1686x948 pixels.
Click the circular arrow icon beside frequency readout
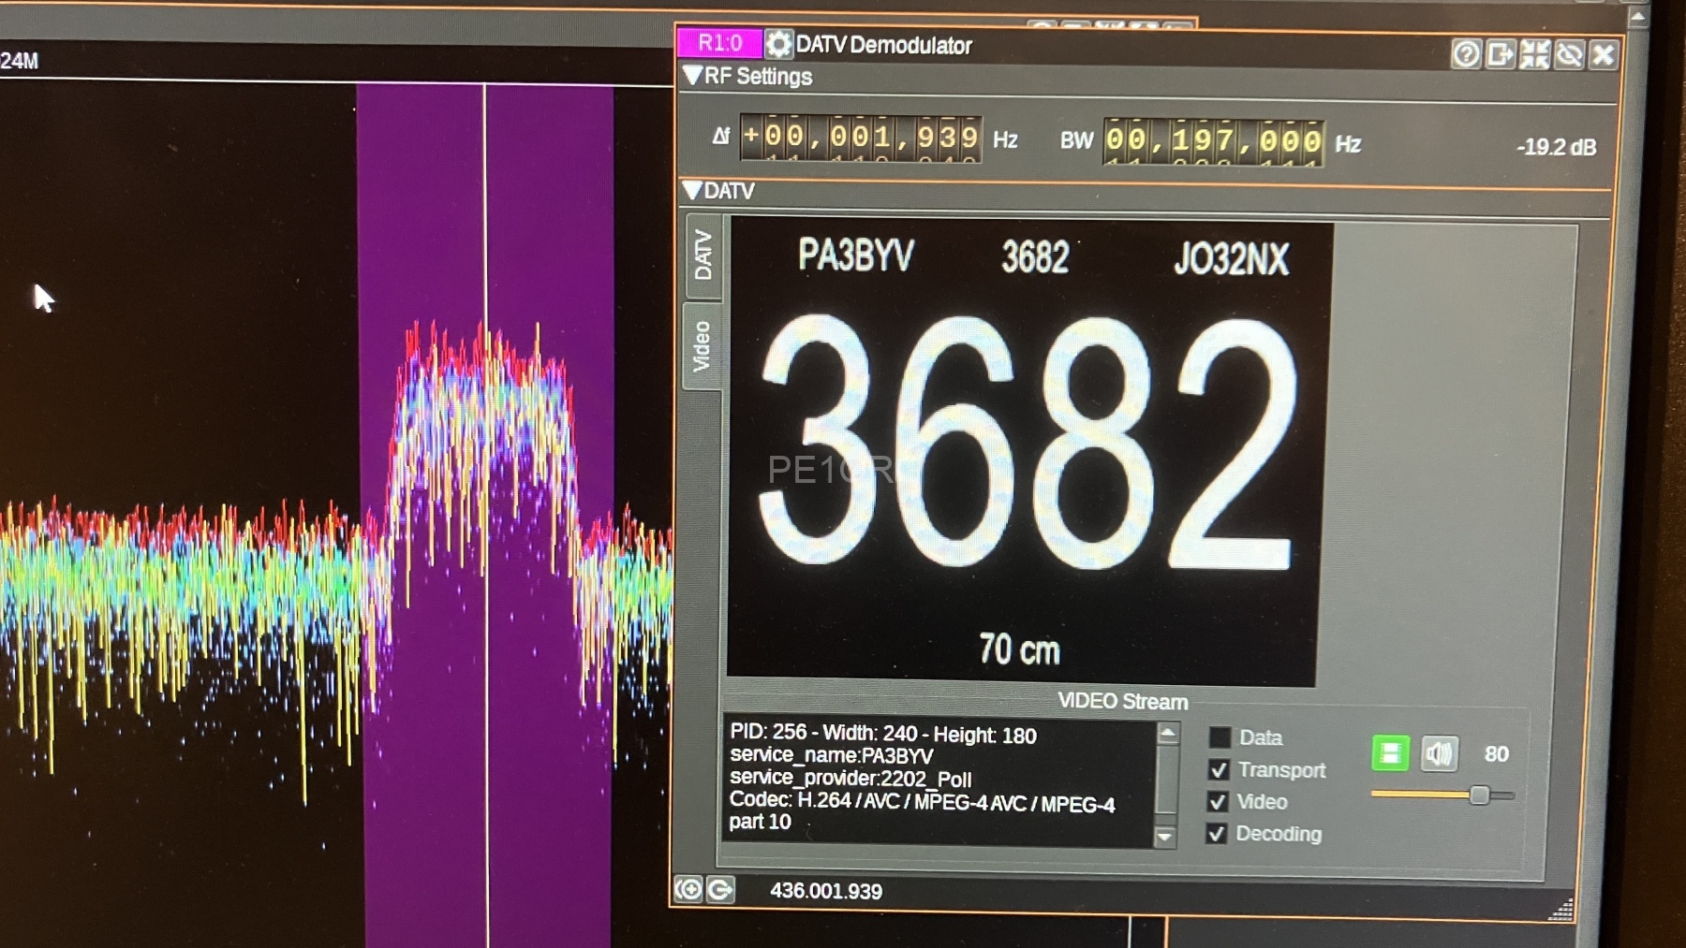[720, 889]
